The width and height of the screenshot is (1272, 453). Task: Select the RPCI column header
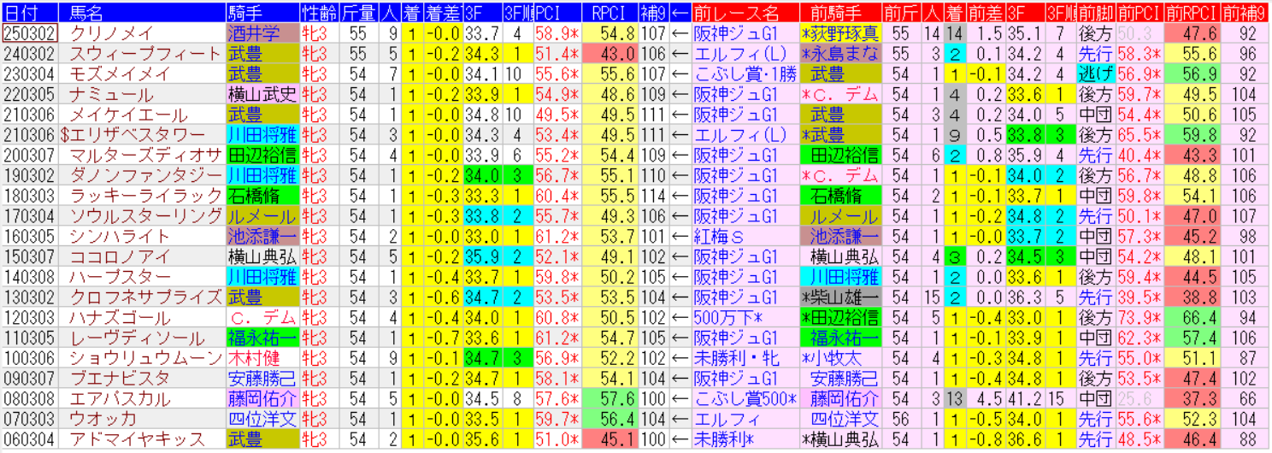(x=610, y=12)
